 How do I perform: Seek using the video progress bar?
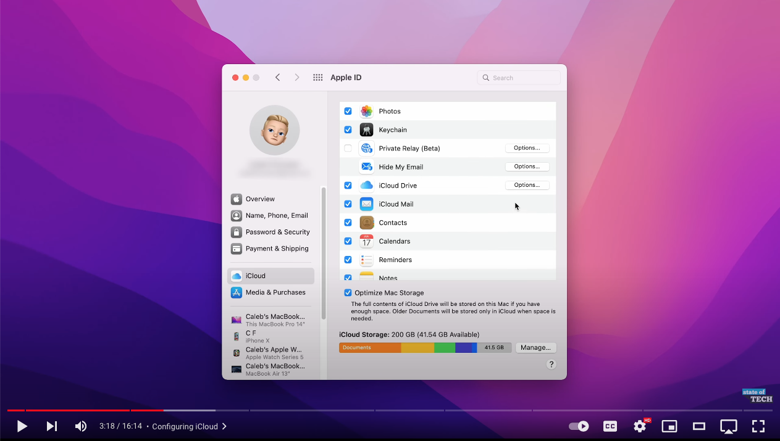(390, 410)
